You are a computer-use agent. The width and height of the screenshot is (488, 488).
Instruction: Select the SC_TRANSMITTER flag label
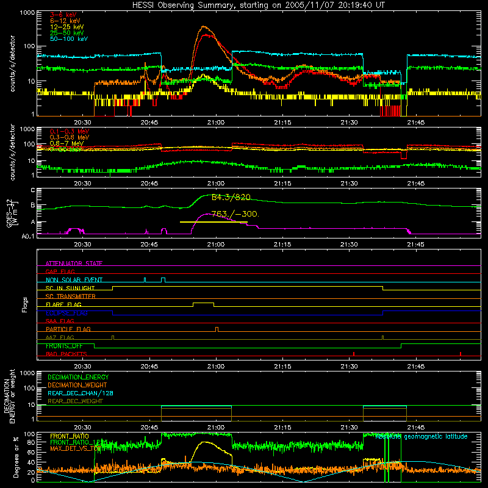71,296
